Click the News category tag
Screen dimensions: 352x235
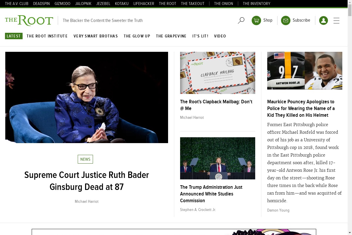(x=85, y=159)
